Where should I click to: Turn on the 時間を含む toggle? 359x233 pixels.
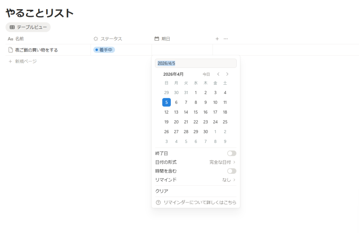coord(231,171)
